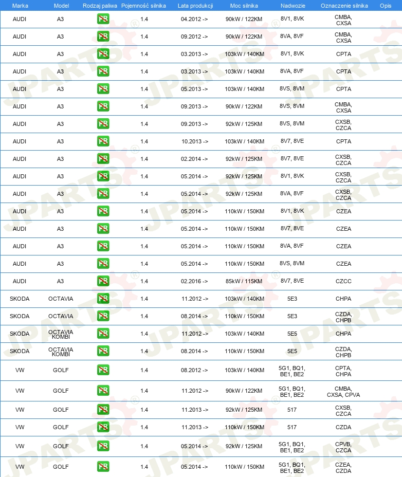Click the fuel icon in the A3 05.2013 row
This screenshot has width=402, height=477.
click(103, 89)
